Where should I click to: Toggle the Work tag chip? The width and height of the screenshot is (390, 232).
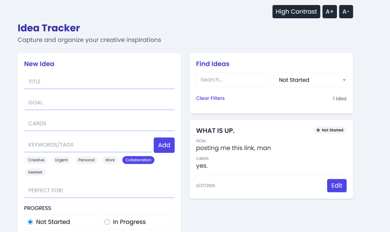click(110, 160)
